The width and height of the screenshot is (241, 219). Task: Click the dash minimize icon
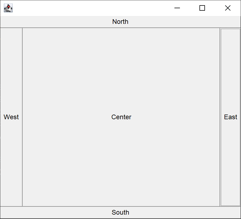[177, 8]
